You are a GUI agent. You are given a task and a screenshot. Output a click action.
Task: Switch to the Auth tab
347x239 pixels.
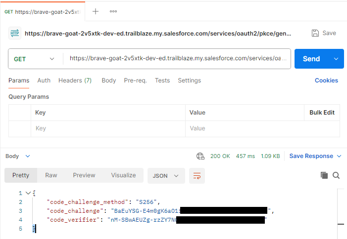(44, 80)
